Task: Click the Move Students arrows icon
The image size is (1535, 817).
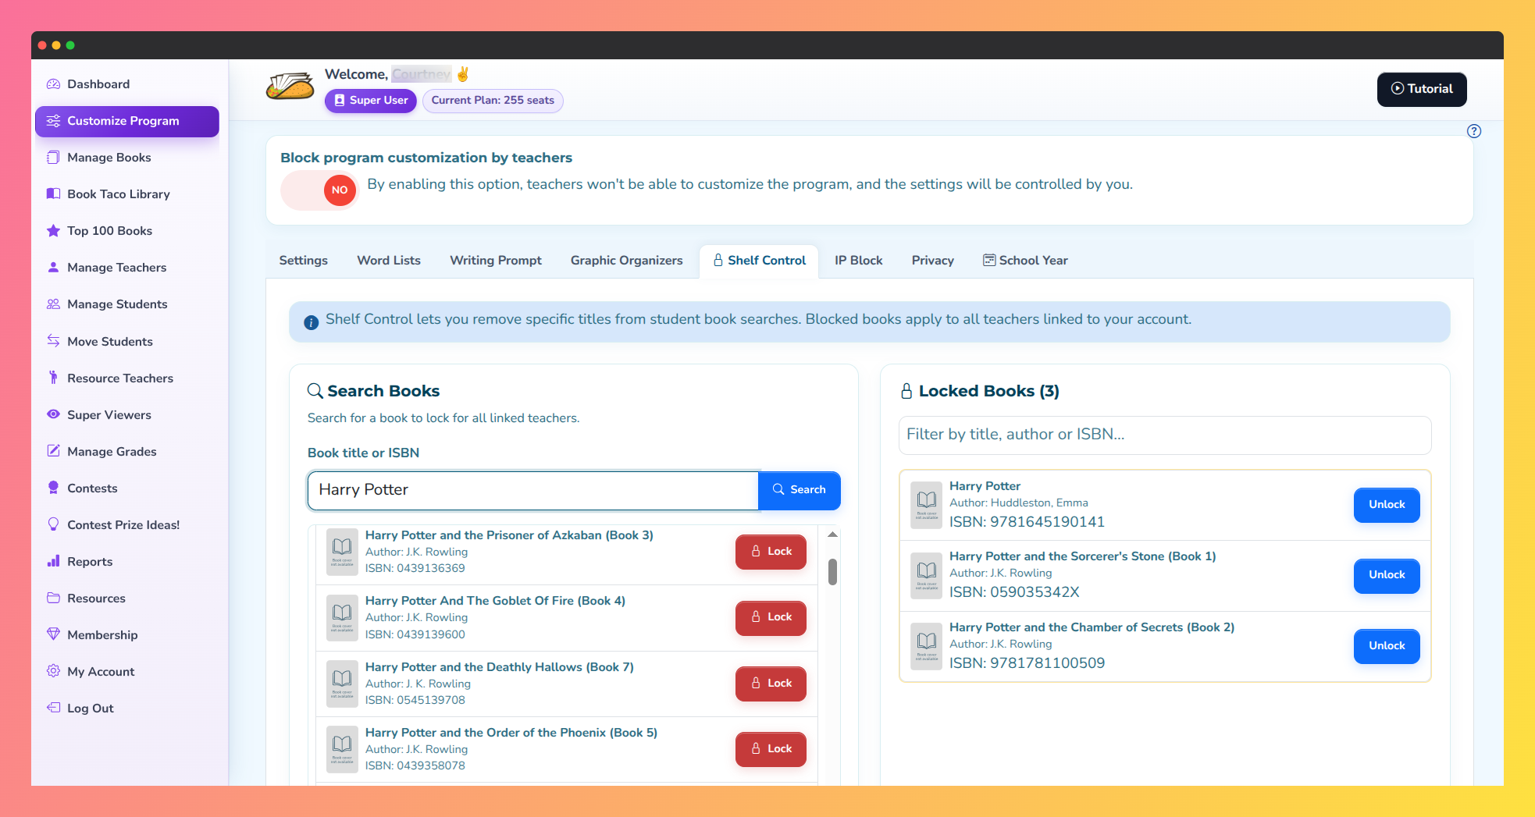Action: tap(53, 341)
